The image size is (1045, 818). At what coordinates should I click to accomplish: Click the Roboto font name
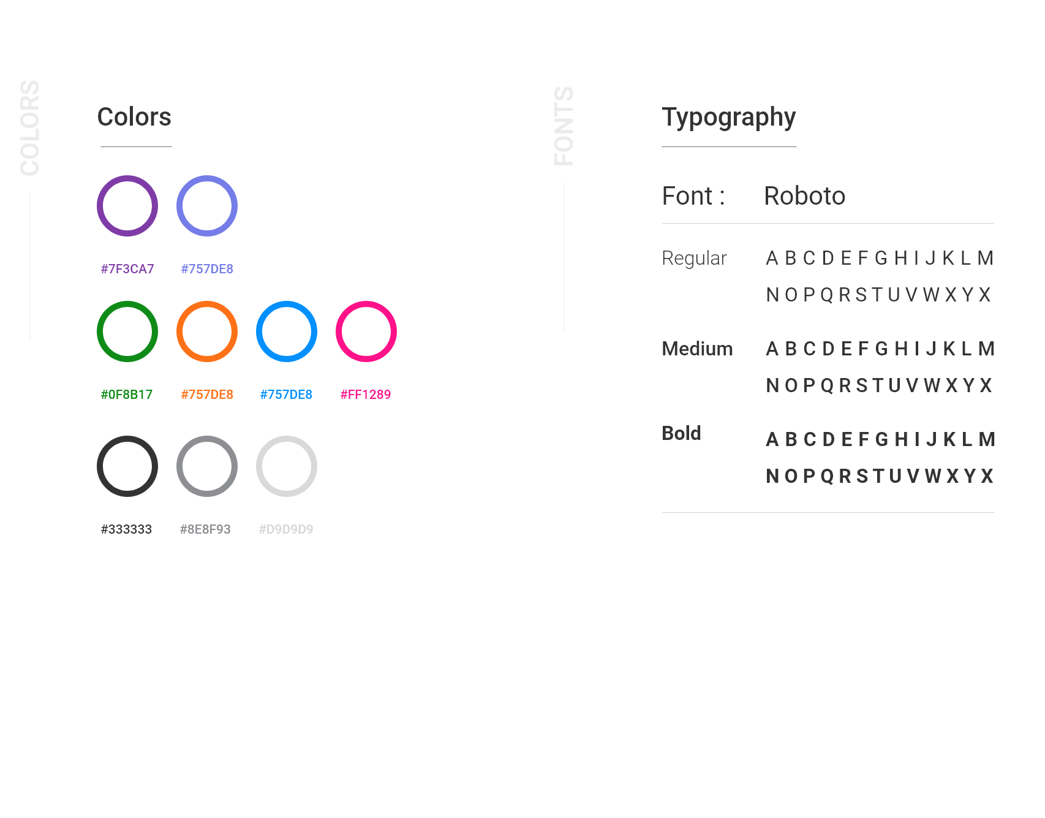pyautogui.click(x=805, y=196)
